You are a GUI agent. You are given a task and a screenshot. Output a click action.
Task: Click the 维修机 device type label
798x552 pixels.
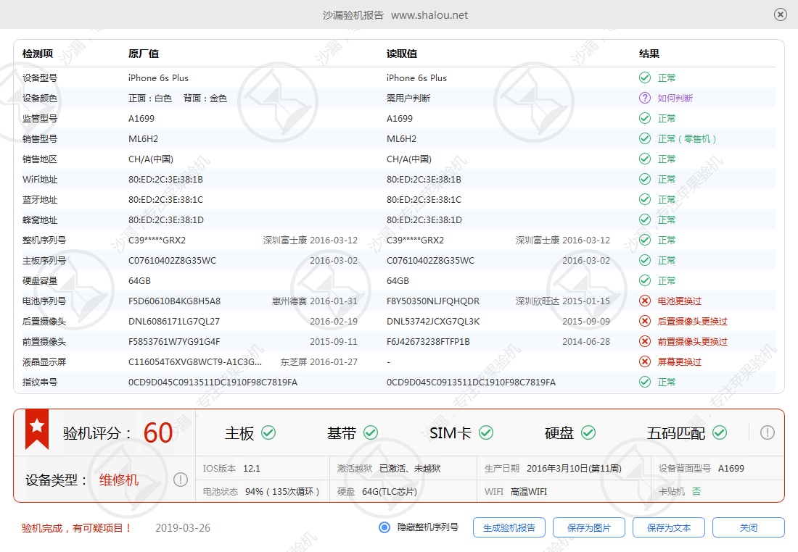(x=118, y=480)
